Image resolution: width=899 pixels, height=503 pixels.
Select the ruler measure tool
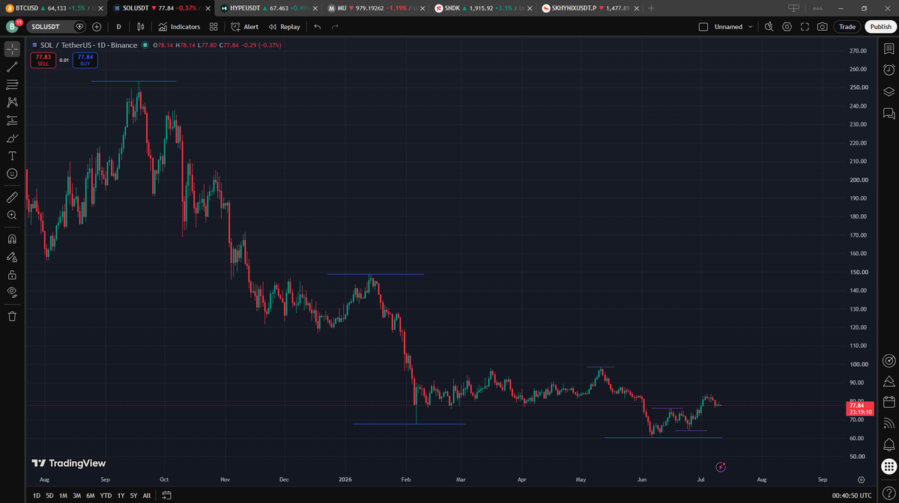[12, 198]
